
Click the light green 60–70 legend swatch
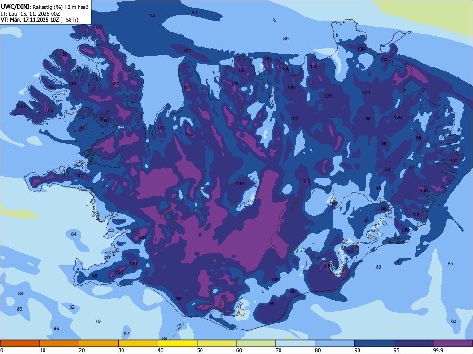click(x=256, y=344)
